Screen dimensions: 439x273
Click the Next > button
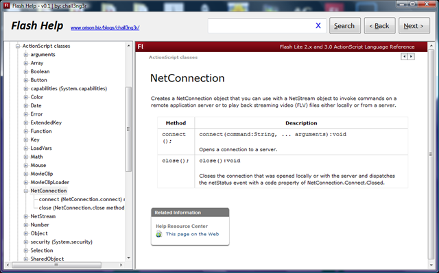coord(414,26)
